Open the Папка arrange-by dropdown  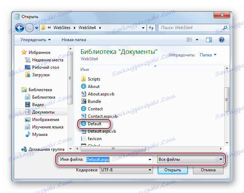coord(208,55)
